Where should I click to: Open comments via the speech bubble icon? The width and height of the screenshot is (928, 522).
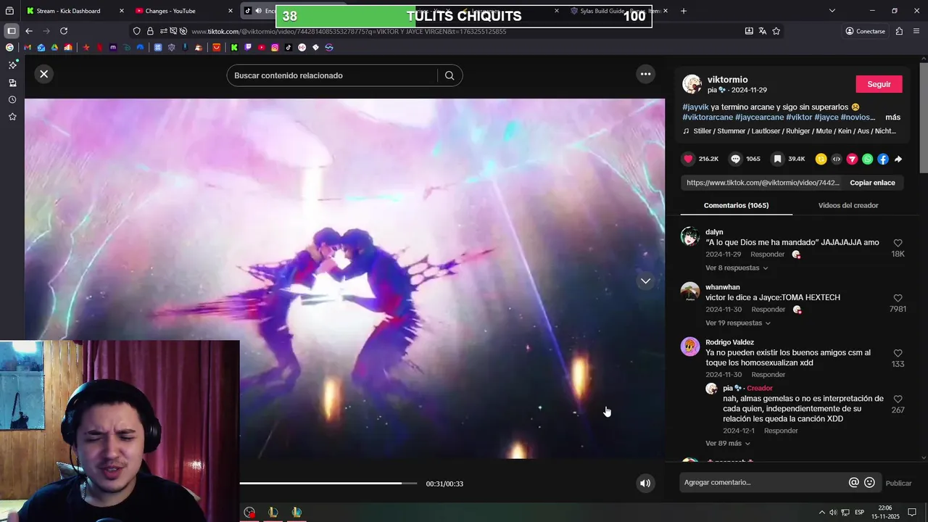[x=735, y=159]
